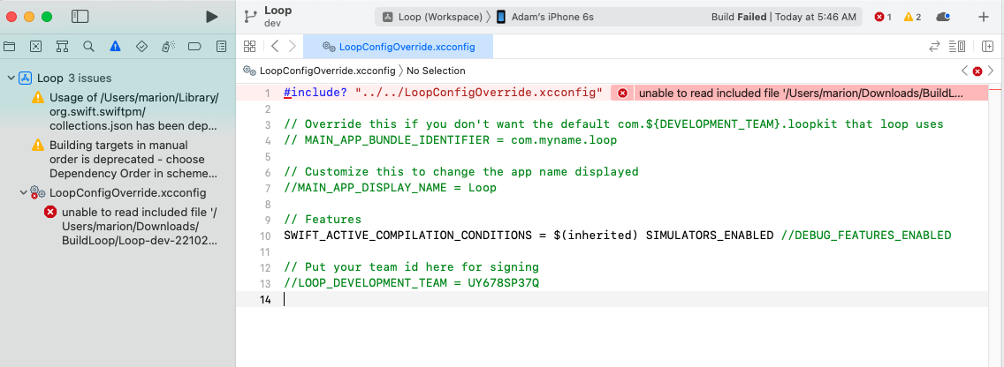Open the Report navigator icon
Image resolution: width=1004 pixels, height=367 pixels.
pos(222,46)
